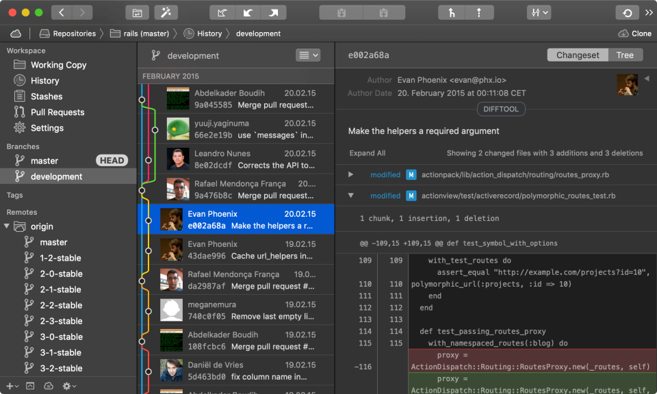Click the save stash toolbar icon
This screenshot has width=657, height=394.
(x=341, y=12)
